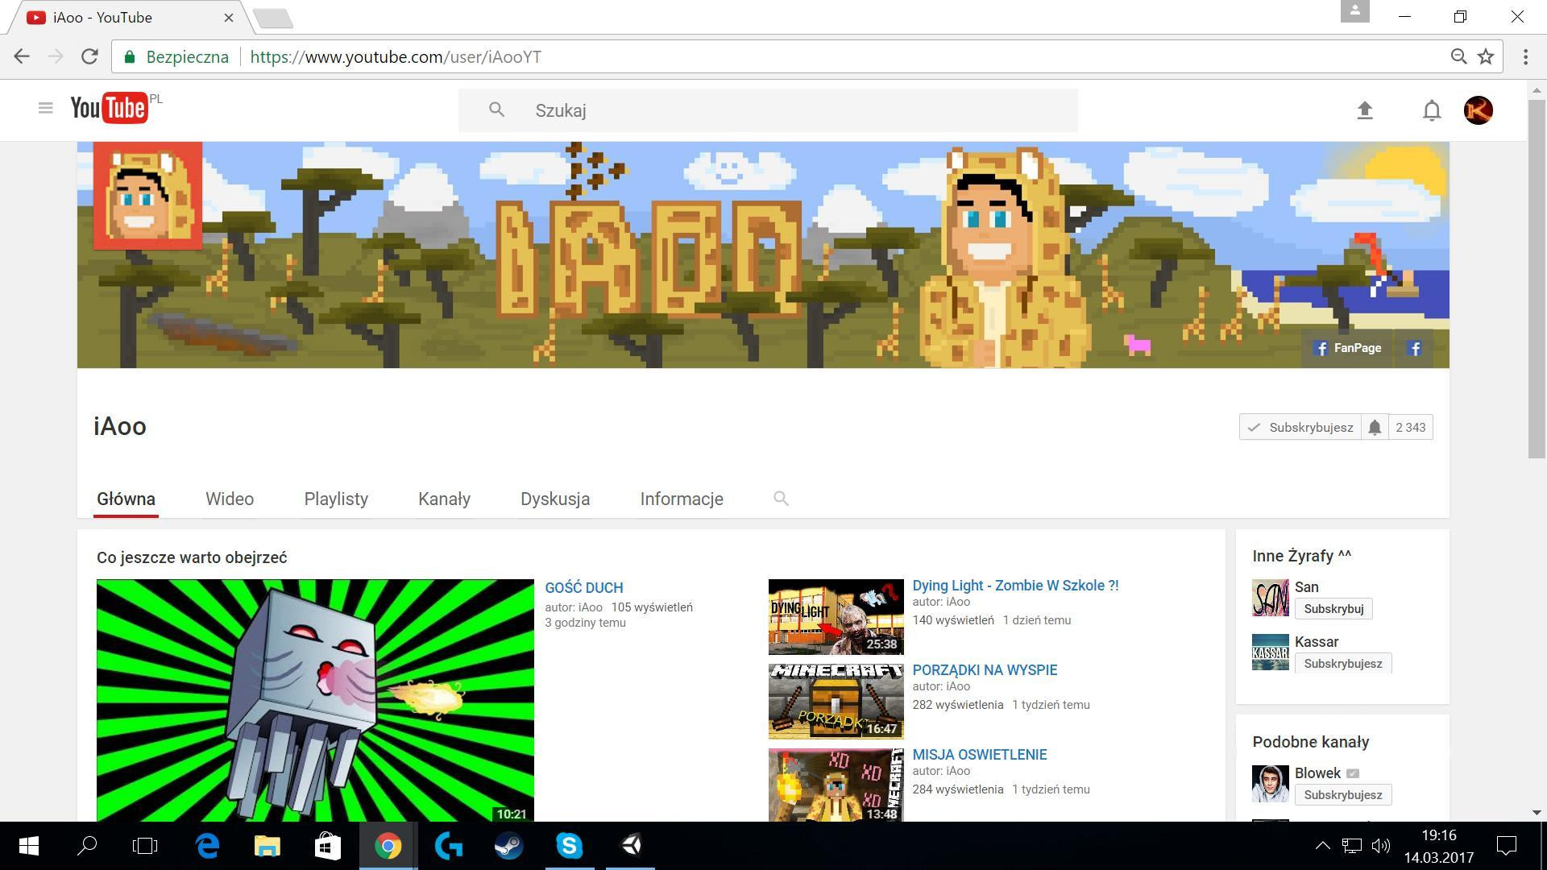Go back with the browser back arrow
The width and height of the screenshot is (1547, 870).
tap(22, 56)
